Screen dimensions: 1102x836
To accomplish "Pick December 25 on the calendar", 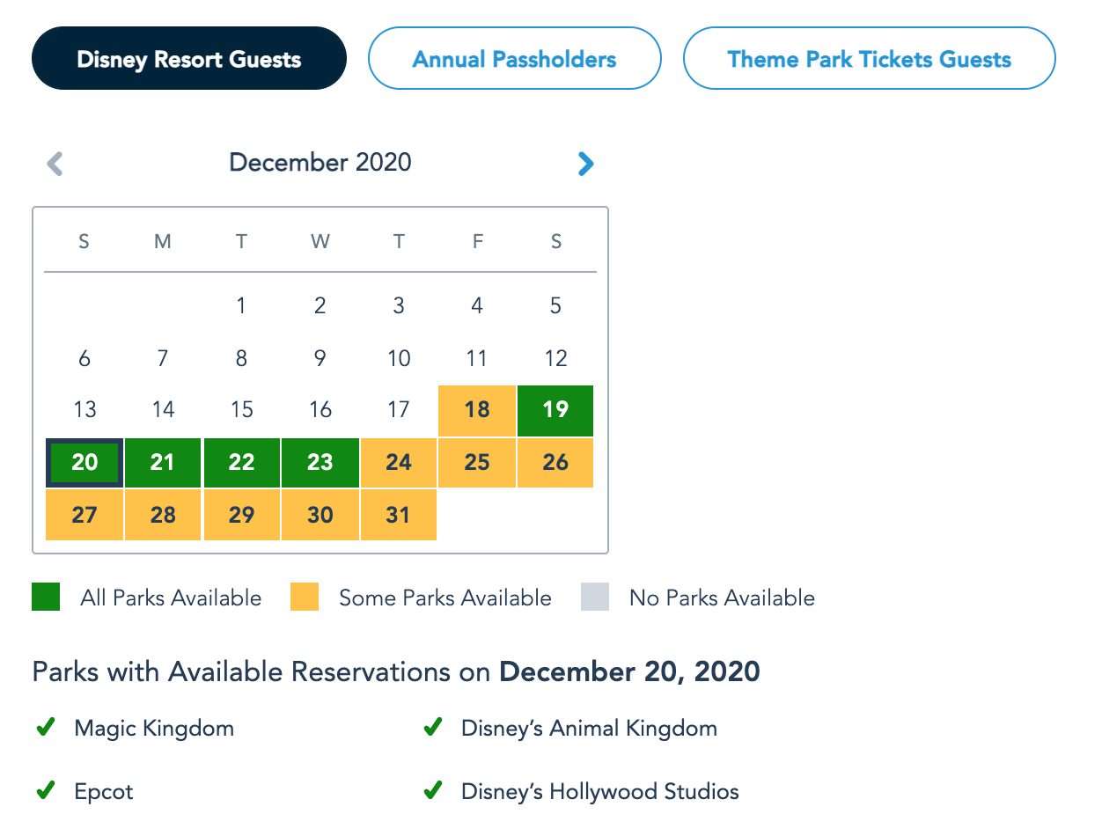I will click(476, 463).
